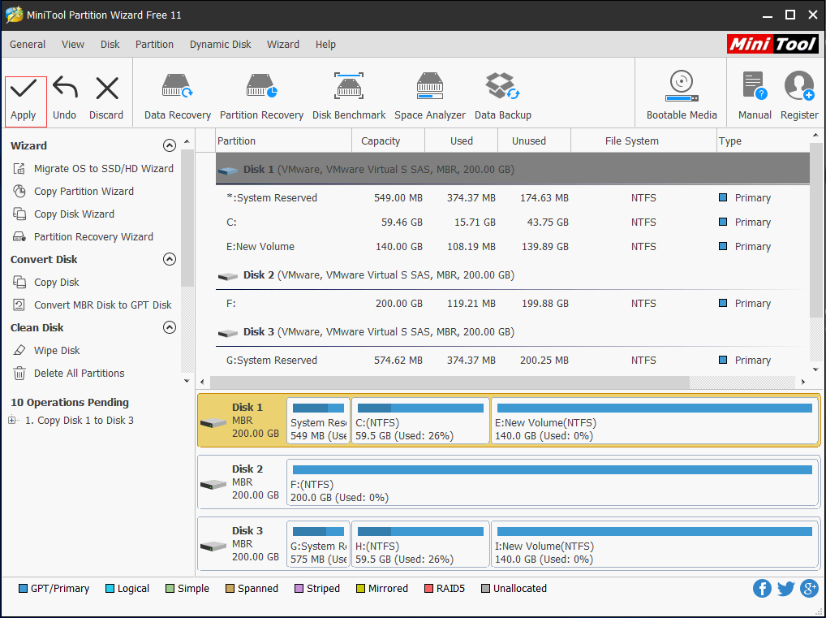Collapse the Convert Disk section

point(169,259)
